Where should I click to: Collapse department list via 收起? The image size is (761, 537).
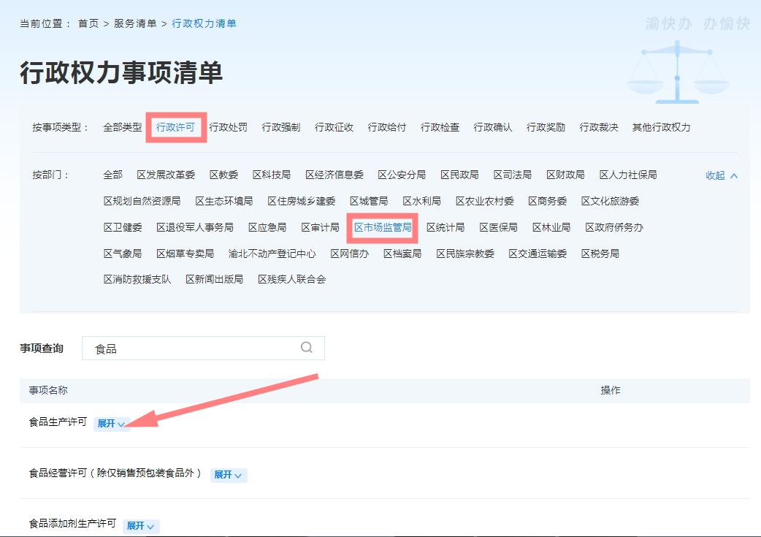(x=721, y=175)
